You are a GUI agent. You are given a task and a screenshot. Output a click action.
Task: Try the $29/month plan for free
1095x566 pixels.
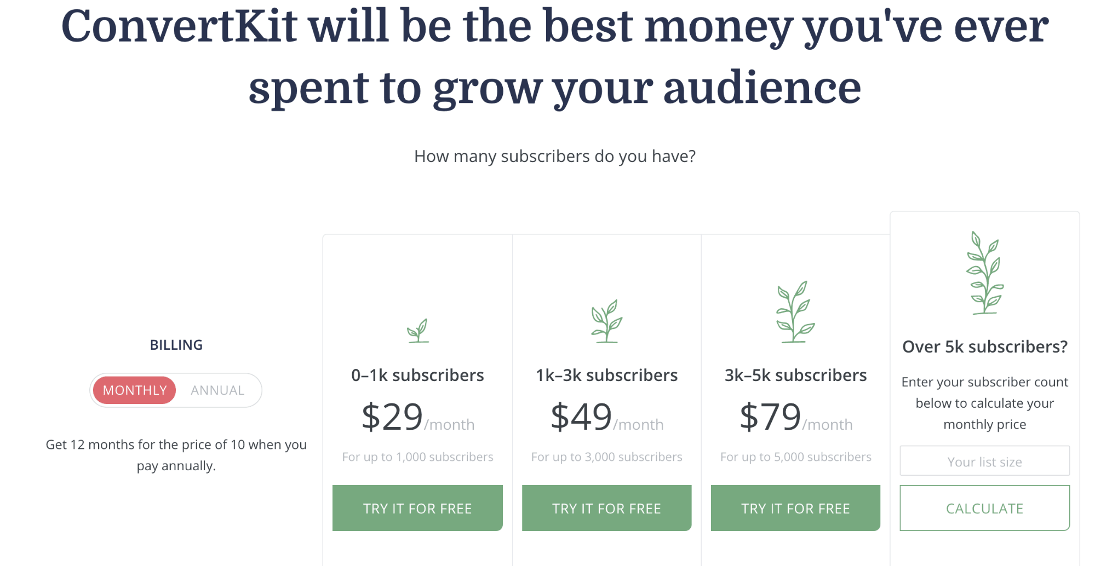click(x=417, y=508)
